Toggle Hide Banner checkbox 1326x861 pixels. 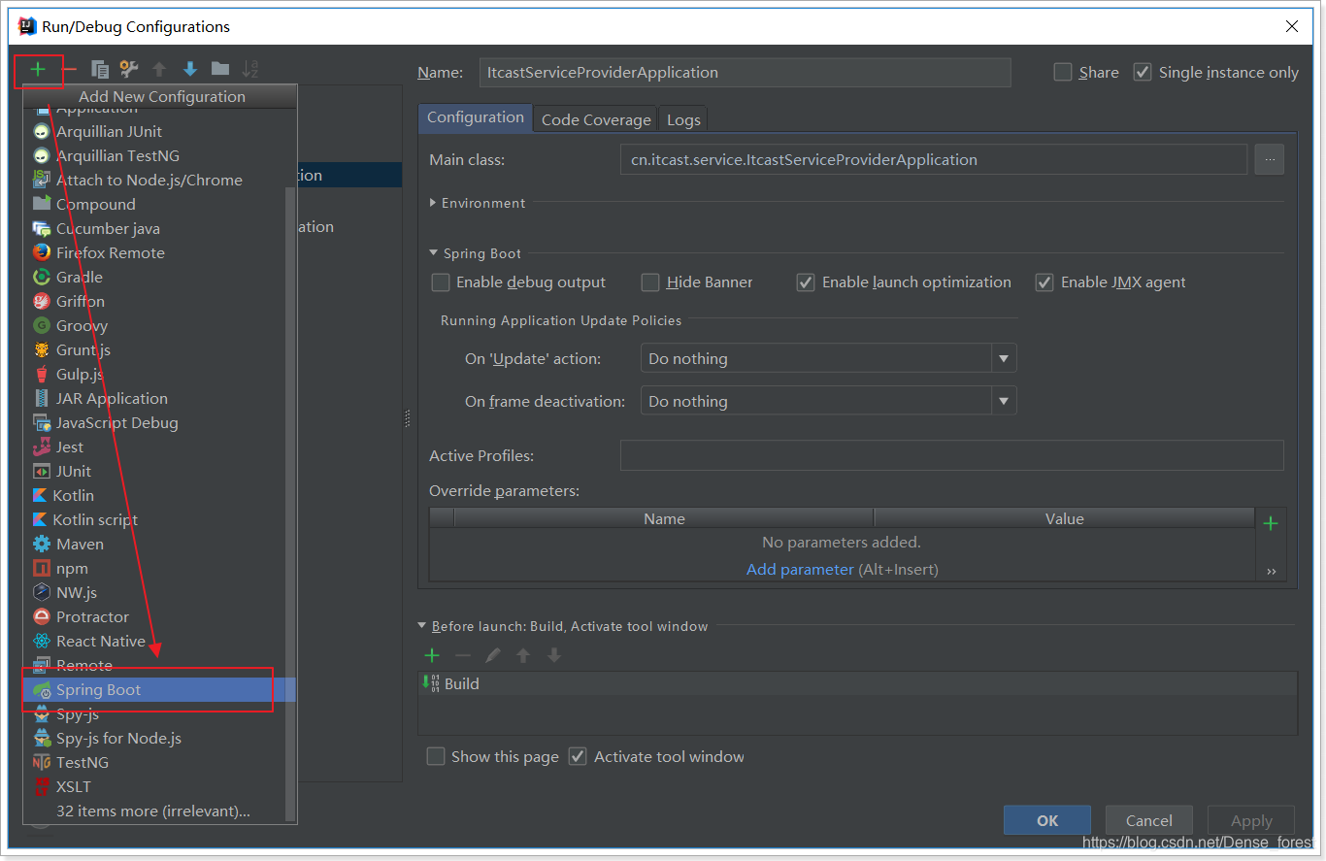coord(650,282)
